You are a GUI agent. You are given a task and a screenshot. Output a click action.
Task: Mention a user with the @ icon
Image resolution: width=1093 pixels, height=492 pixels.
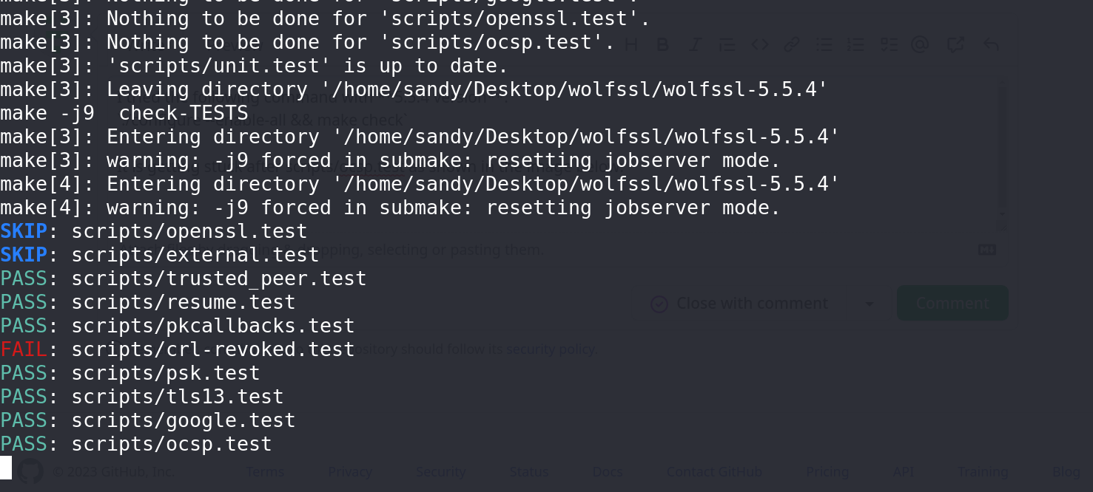[920, 44]
